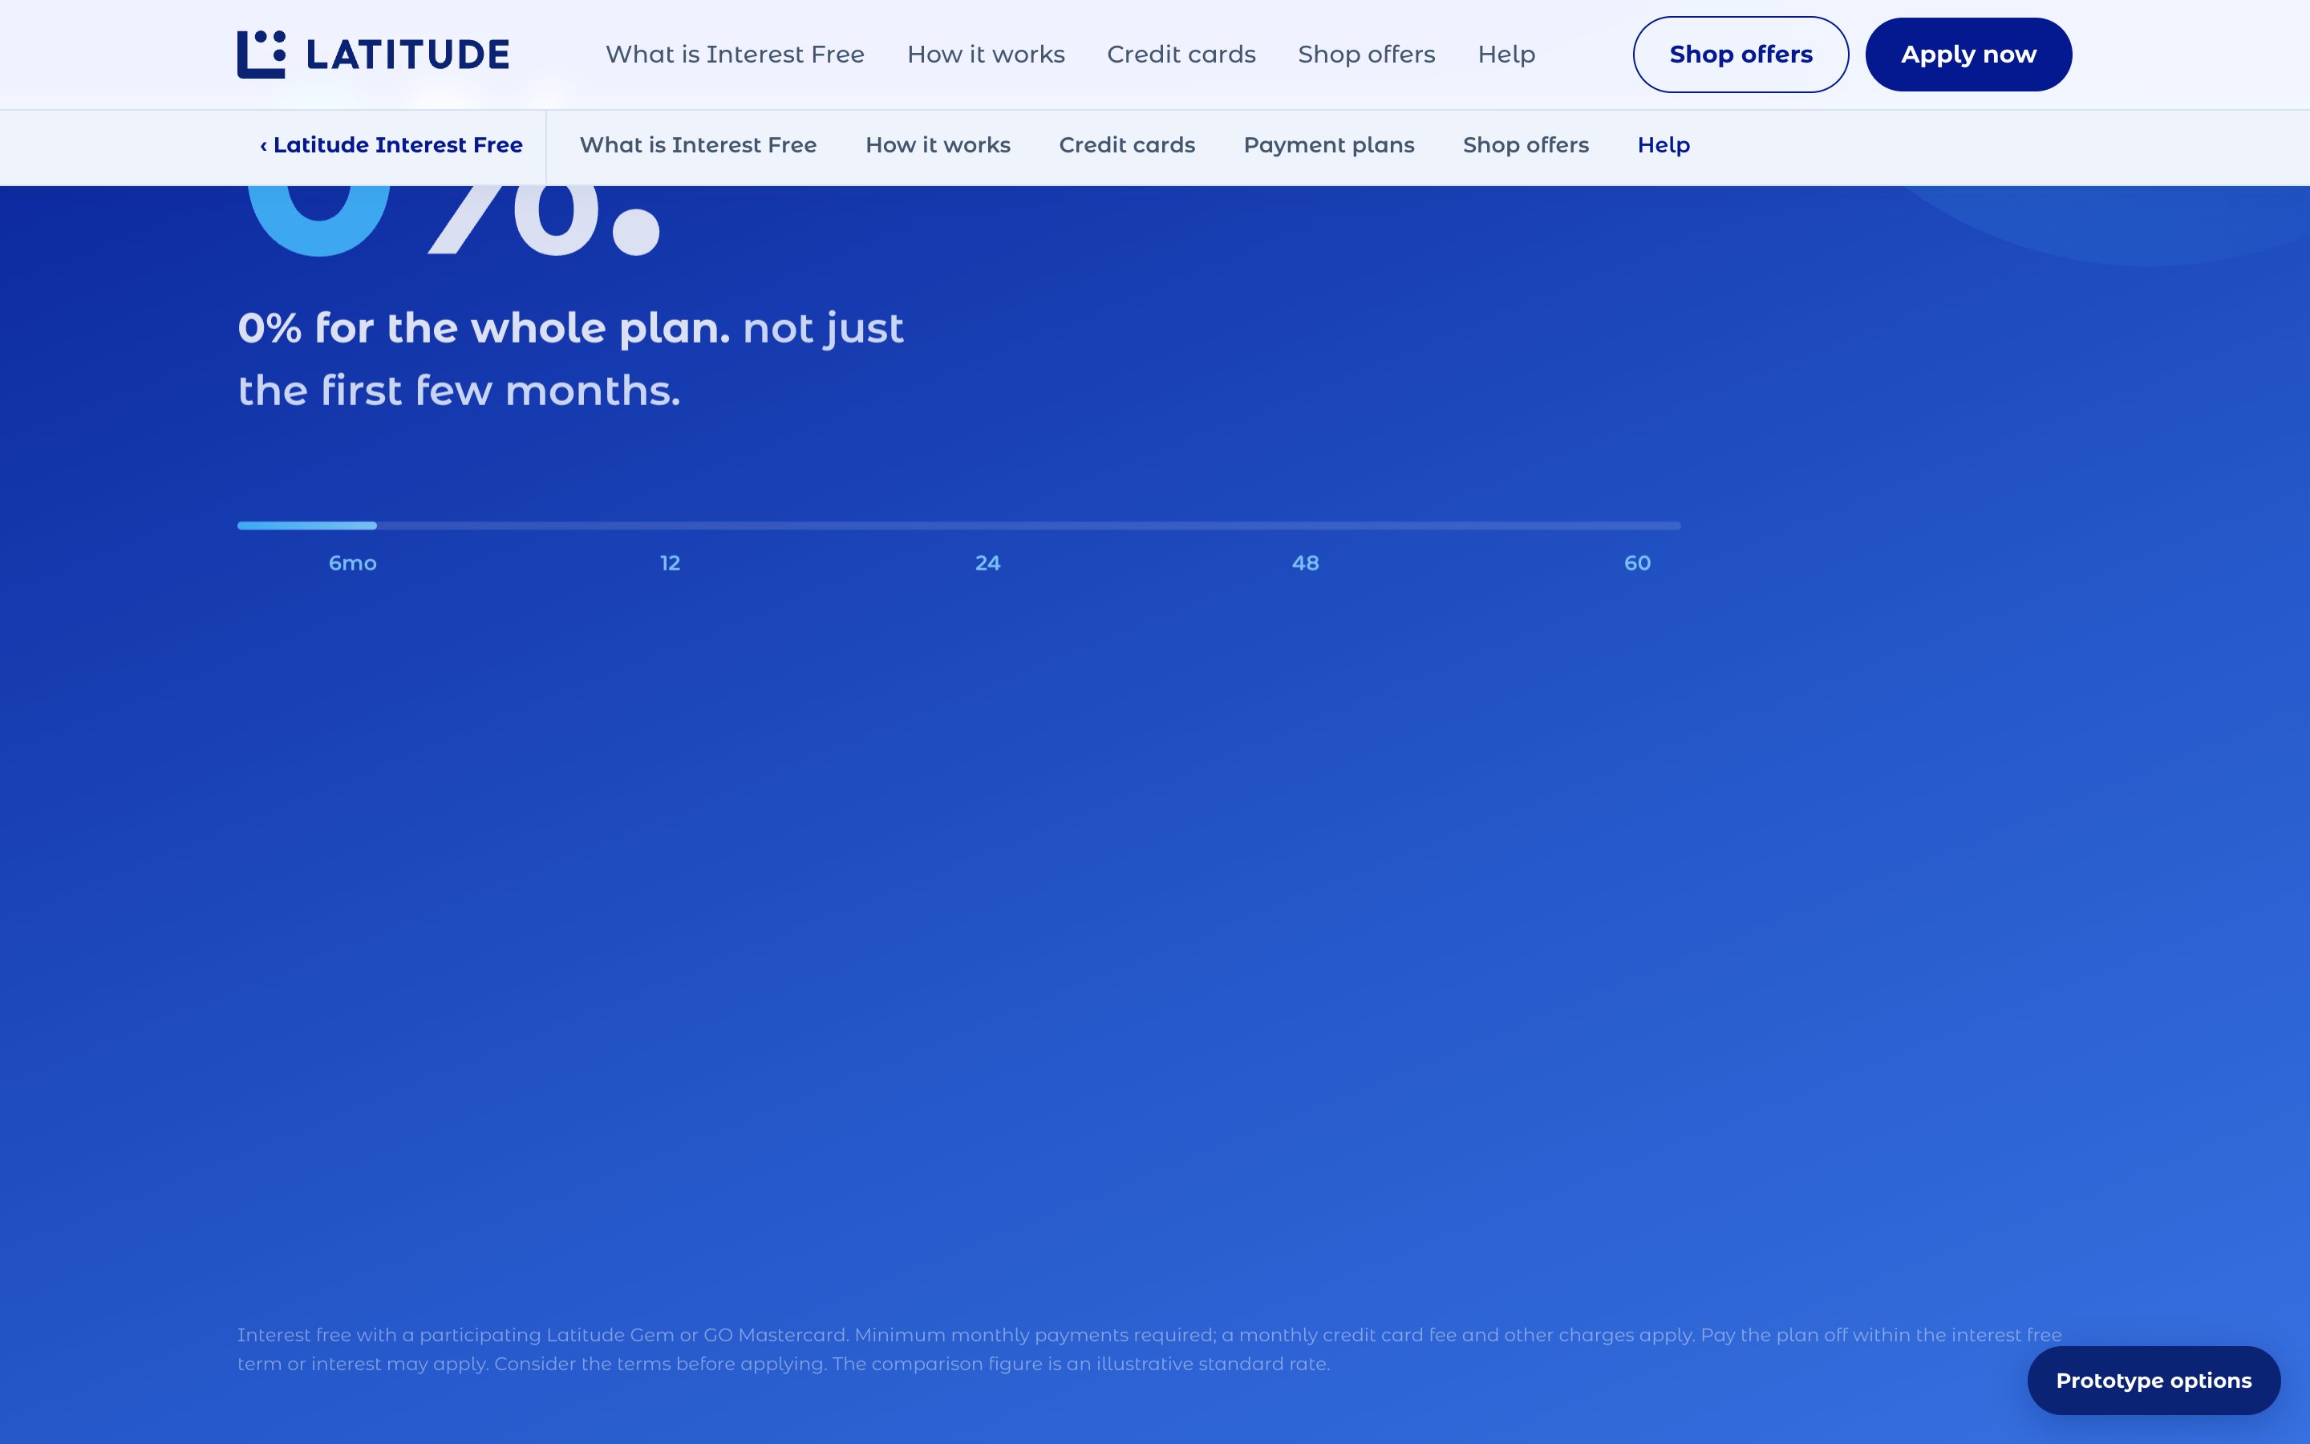Image resolution: width=2310 pixels, height=1444 pixels.
Task: Open the highlighted Help sub-nav tab
Action: click(x=1663, y=145)
